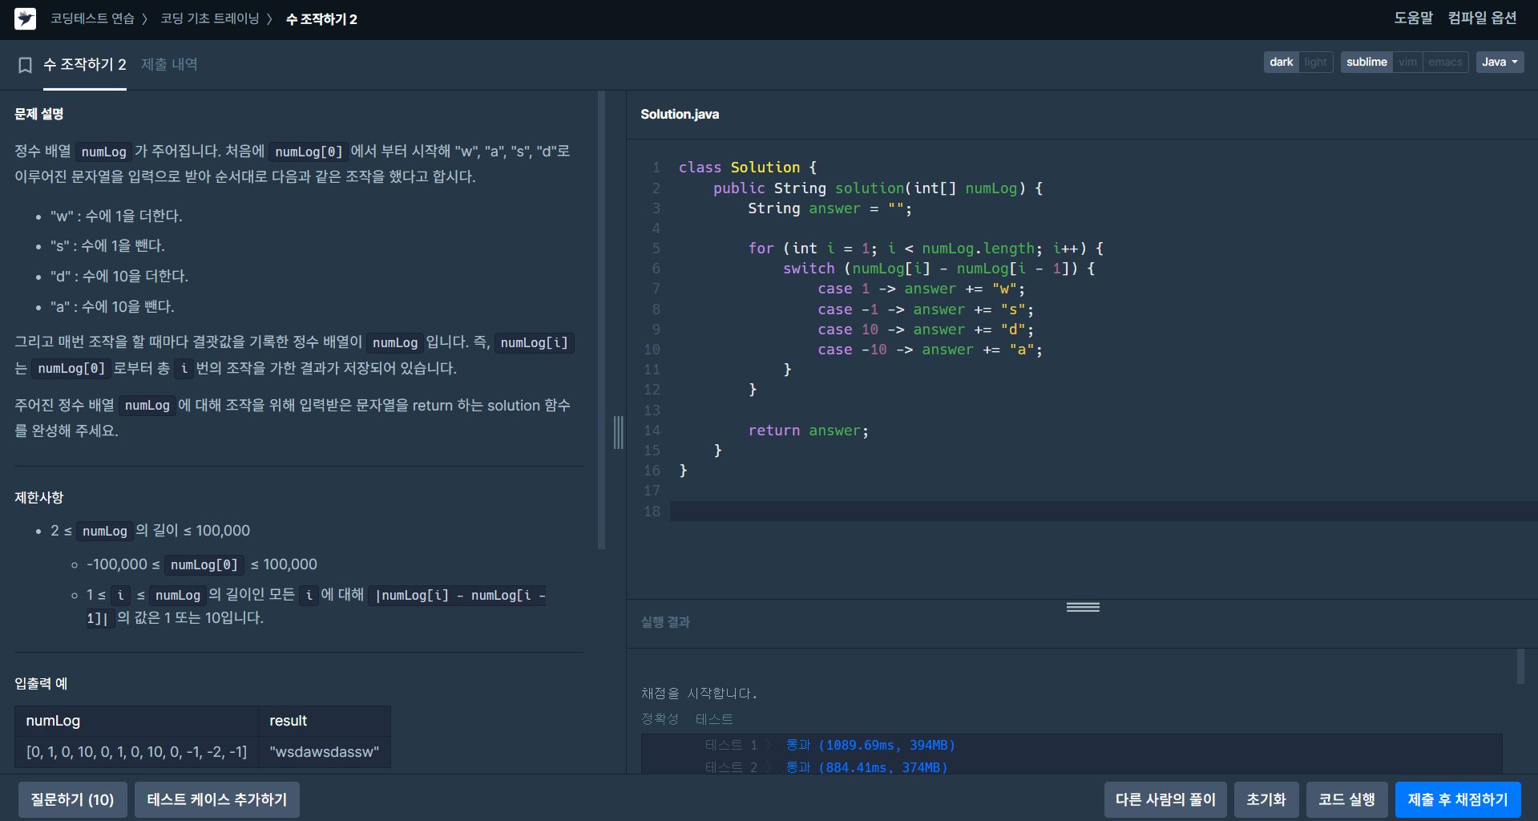This screenshot has height=821, width=1538.
Task: Click the "s" operation bullet item
Action: click(107, 245)
